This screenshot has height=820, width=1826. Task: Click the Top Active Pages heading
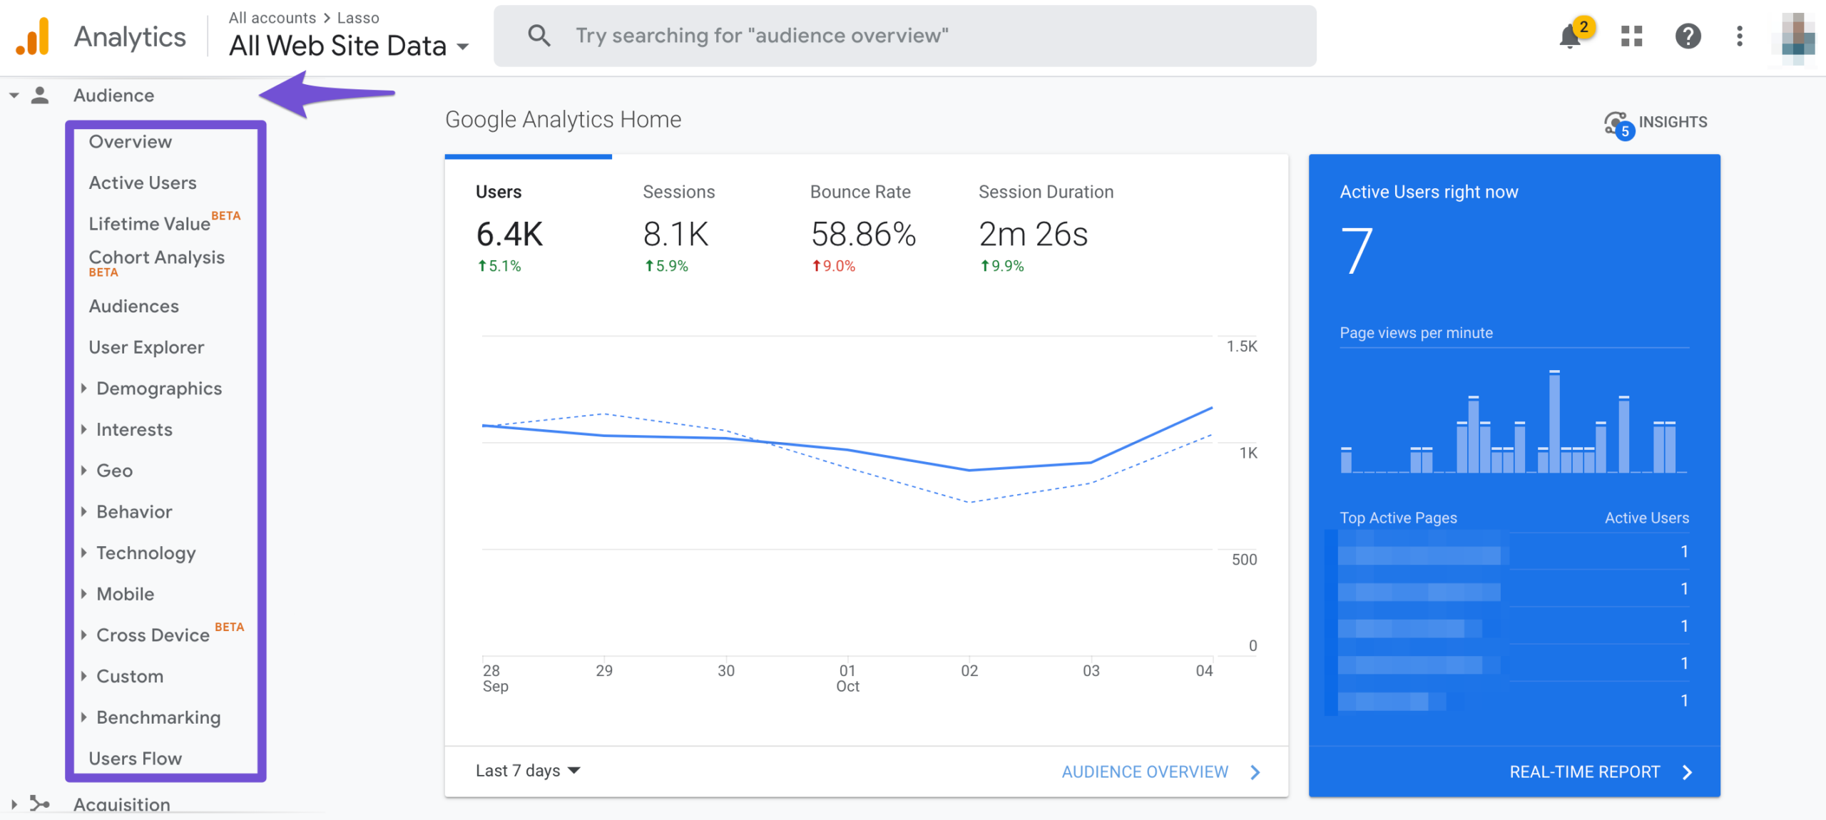coord(1398,518)
